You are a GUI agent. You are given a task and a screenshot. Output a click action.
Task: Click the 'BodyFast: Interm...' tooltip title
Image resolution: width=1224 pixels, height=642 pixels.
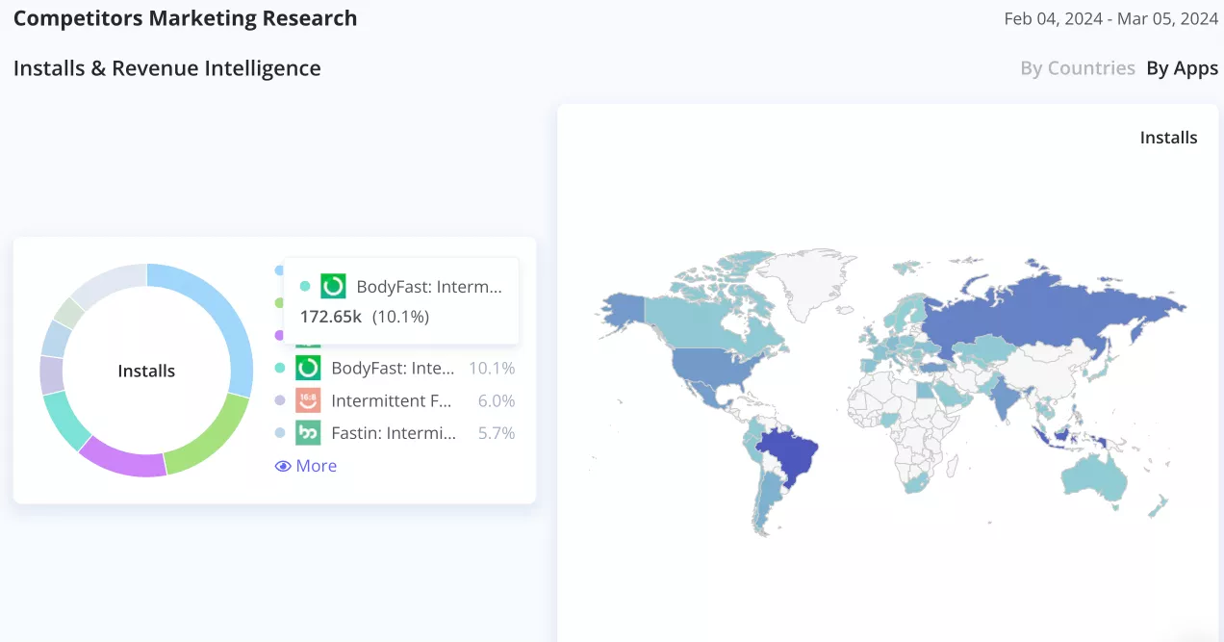[x=429, y=286]
